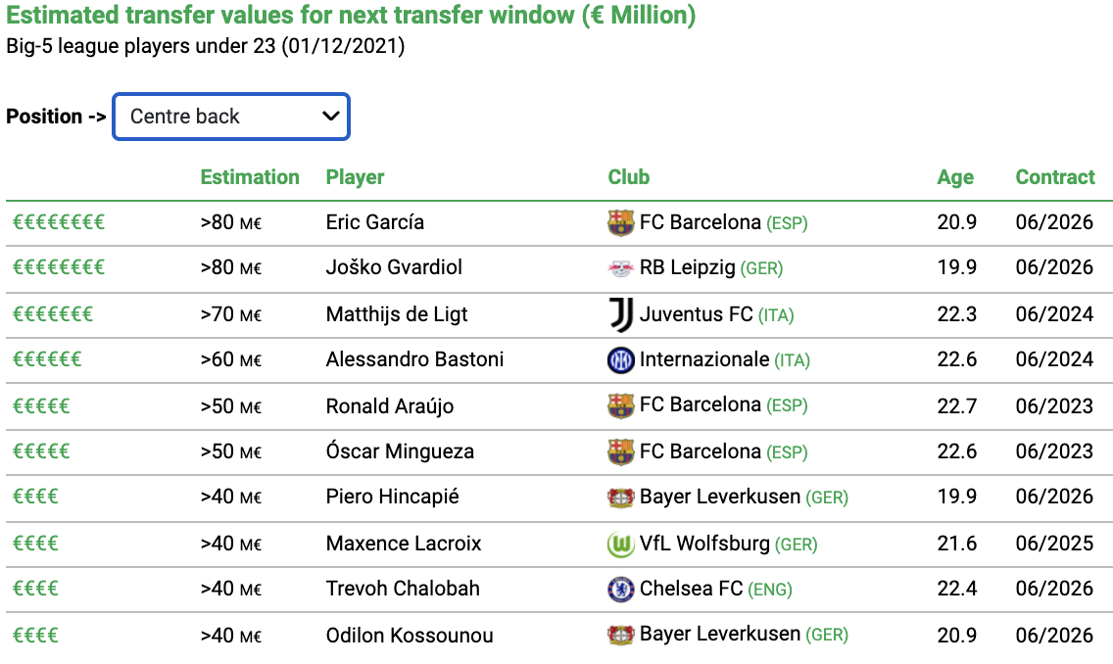Click the Leverkusen crest in Odilon Kossounou row

[x=621, y=635]
